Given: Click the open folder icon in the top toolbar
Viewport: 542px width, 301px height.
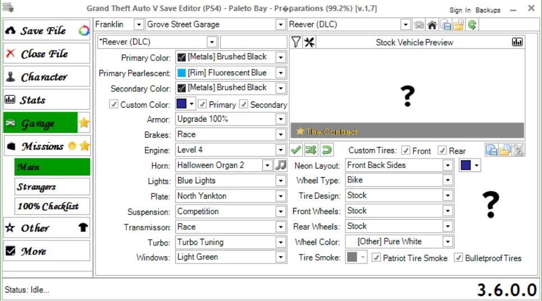Looking at the screenshot, I should click(458, 25).
